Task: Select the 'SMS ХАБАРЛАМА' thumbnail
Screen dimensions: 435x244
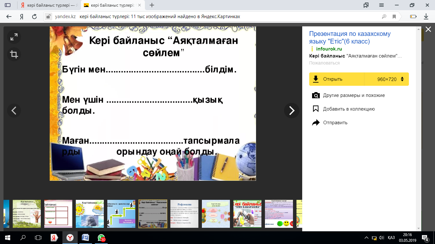Action: pyautogui.click(x=247, y=213)
